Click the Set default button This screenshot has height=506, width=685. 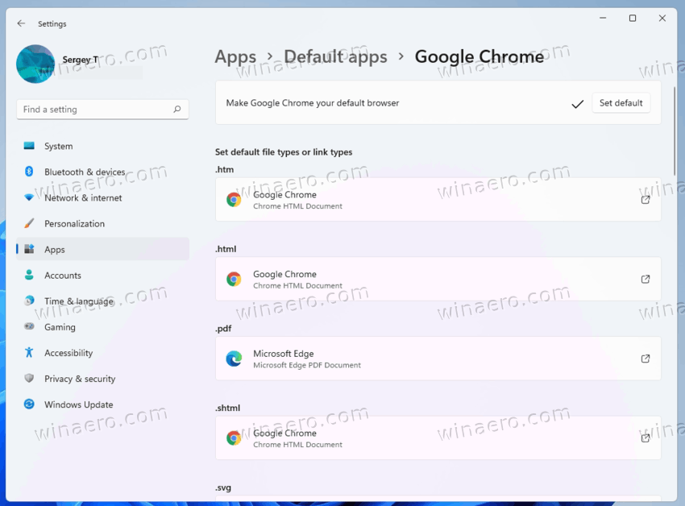(x=621, y=102)
